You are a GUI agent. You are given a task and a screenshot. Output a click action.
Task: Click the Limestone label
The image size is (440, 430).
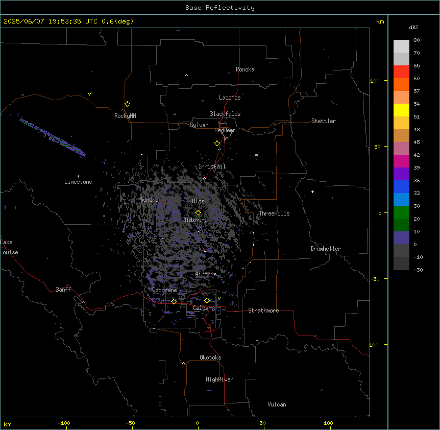pos(78,182)
